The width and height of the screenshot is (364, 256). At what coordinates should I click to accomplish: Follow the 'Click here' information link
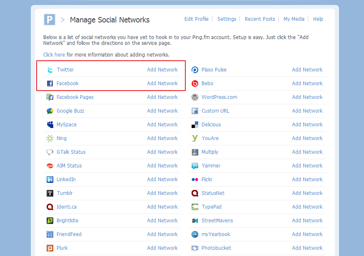coord(54,55)
